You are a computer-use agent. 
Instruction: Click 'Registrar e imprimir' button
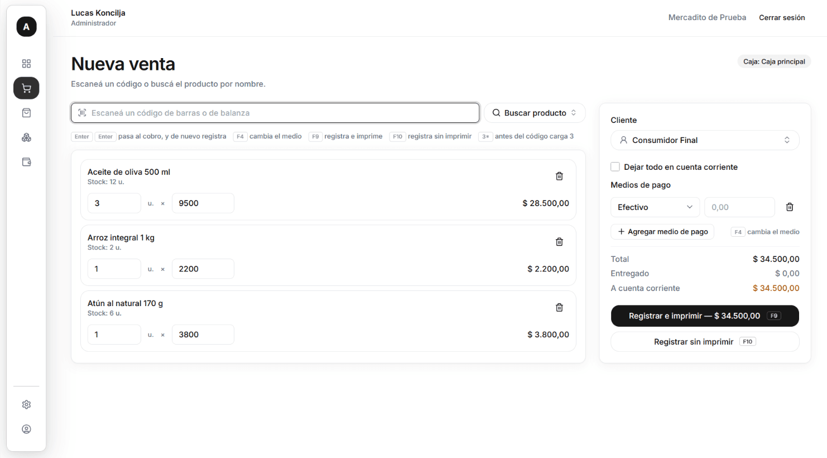[705, 316]
